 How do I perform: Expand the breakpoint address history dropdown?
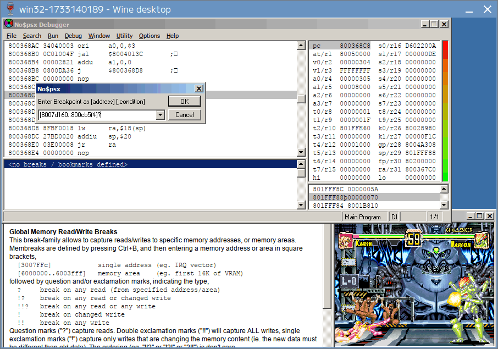[161, 115]
